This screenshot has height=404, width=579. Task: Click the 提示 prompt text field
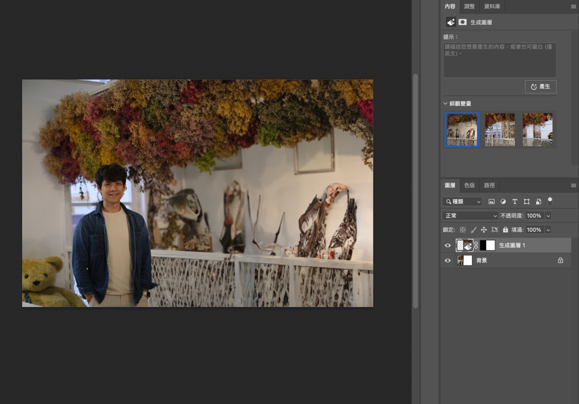(x=499, y=60)
